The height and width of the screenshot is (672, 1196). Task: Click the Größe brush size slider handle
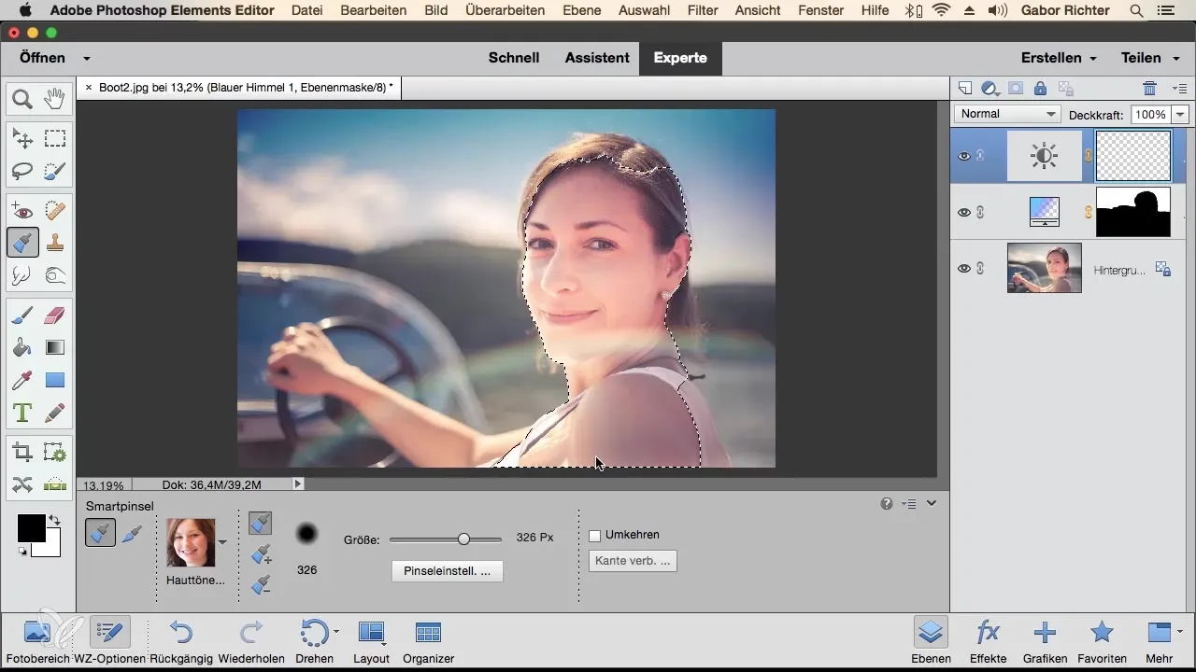(x=463, y=539)
